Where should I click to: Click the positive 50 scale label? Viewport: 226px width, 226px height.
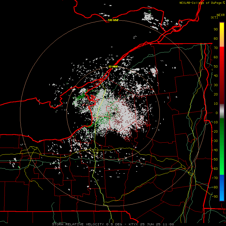coord(216,67)
